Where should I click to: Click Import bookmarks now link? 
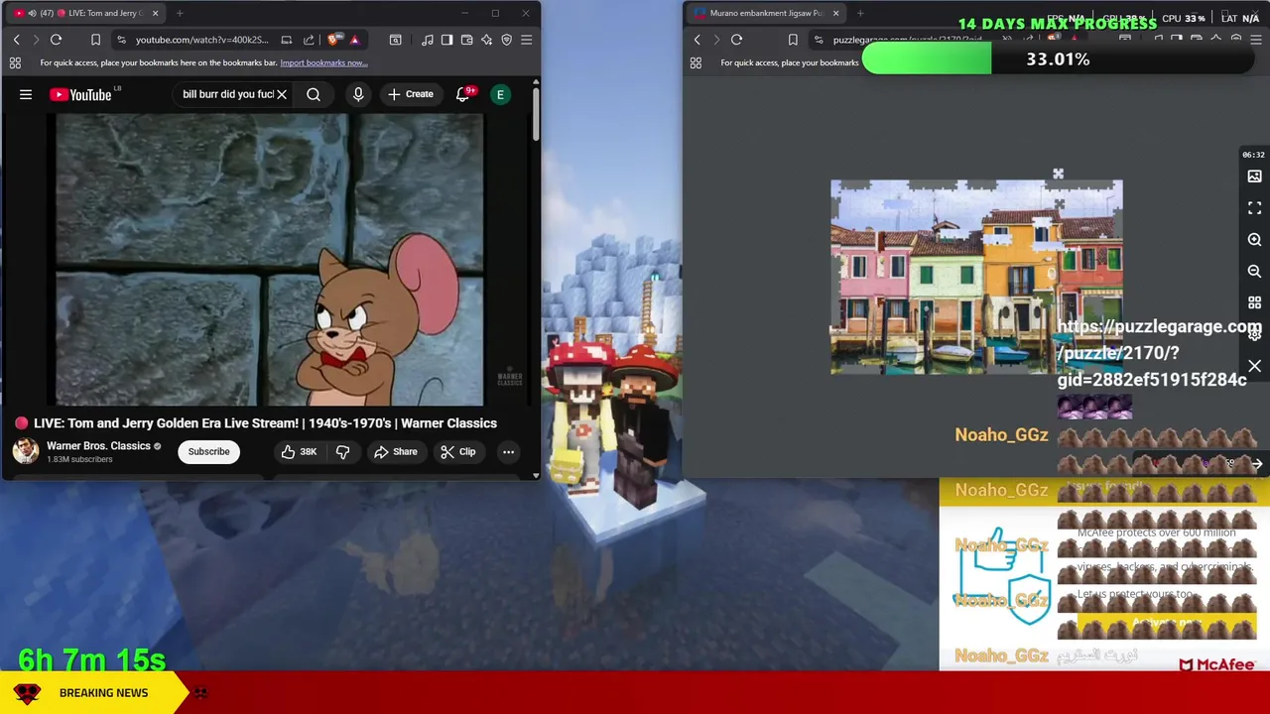323,62
